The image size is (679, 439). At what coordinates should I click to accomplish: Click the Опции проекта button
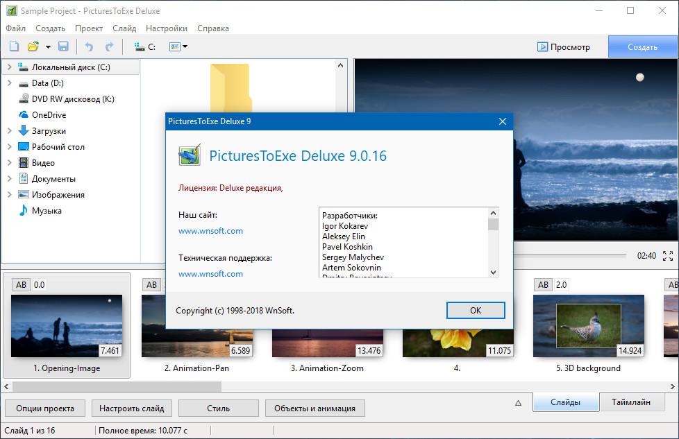point(45,408)
